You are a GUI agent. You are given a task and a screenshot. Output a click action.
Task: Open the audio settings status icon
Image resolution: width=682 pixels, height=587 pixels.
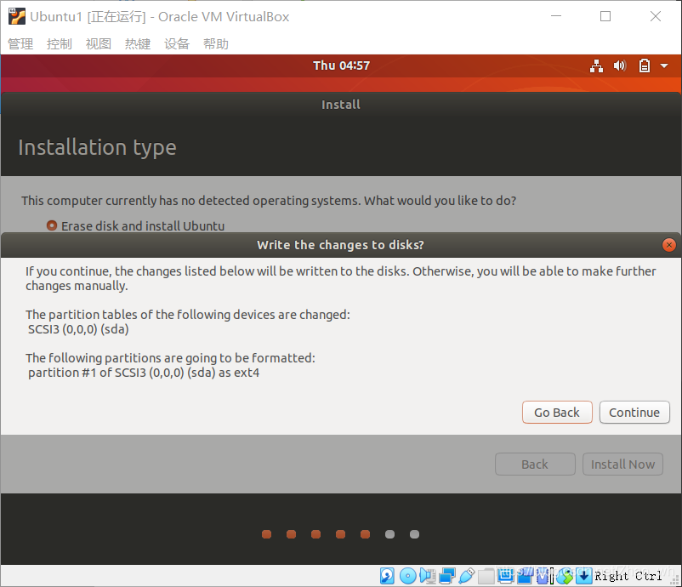click(428, 576)
